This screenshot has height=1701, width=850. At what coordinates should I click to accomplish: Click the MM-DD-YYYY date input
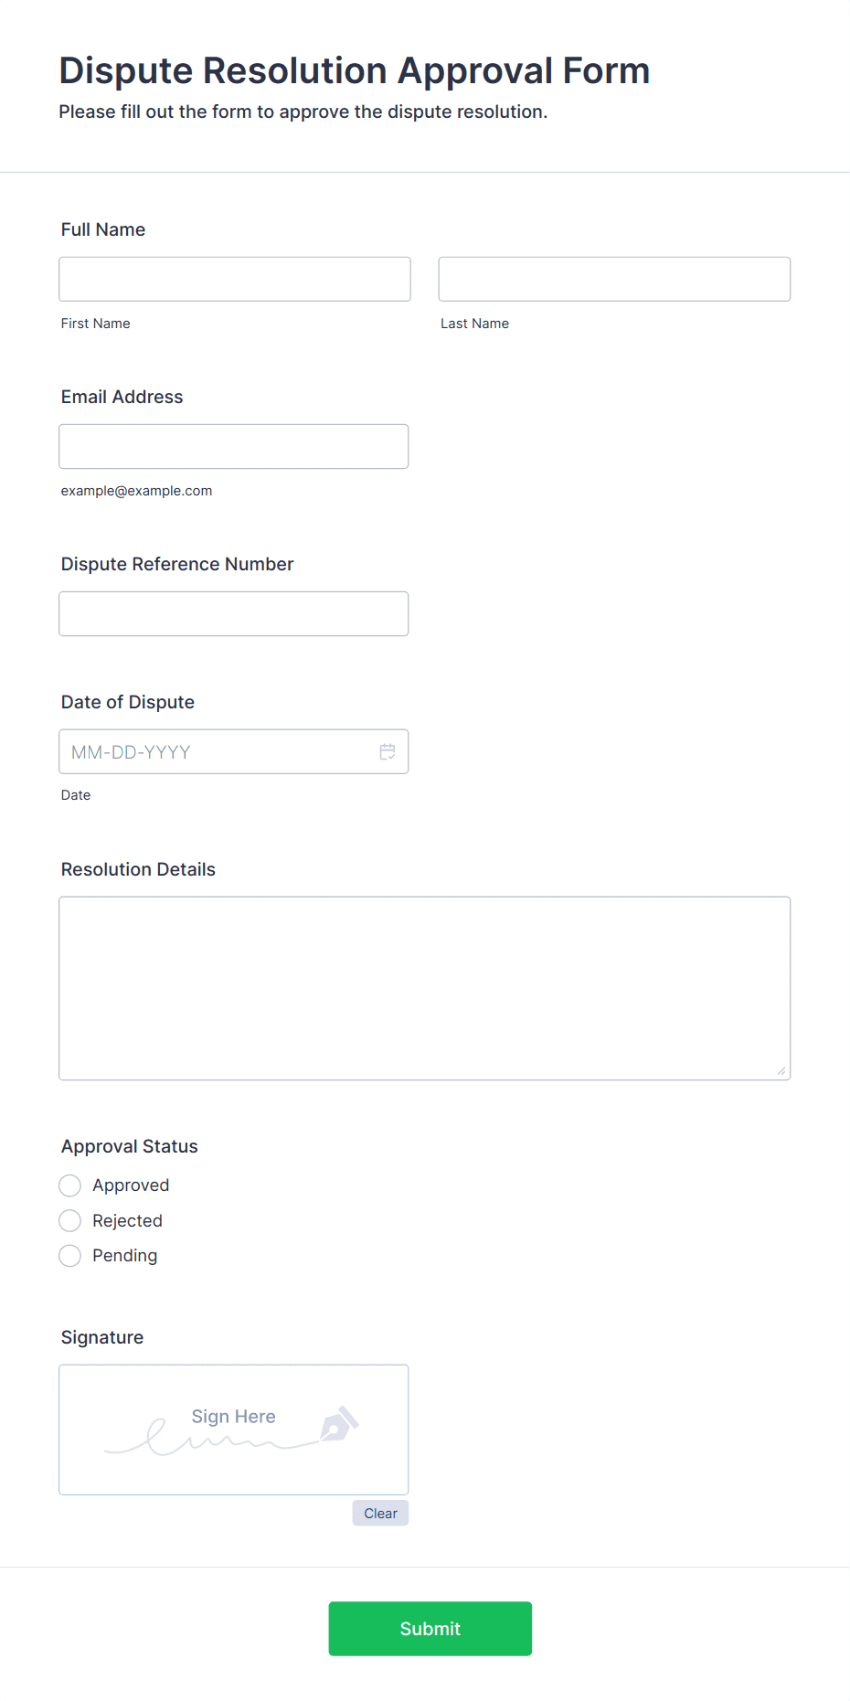[234, 751]
